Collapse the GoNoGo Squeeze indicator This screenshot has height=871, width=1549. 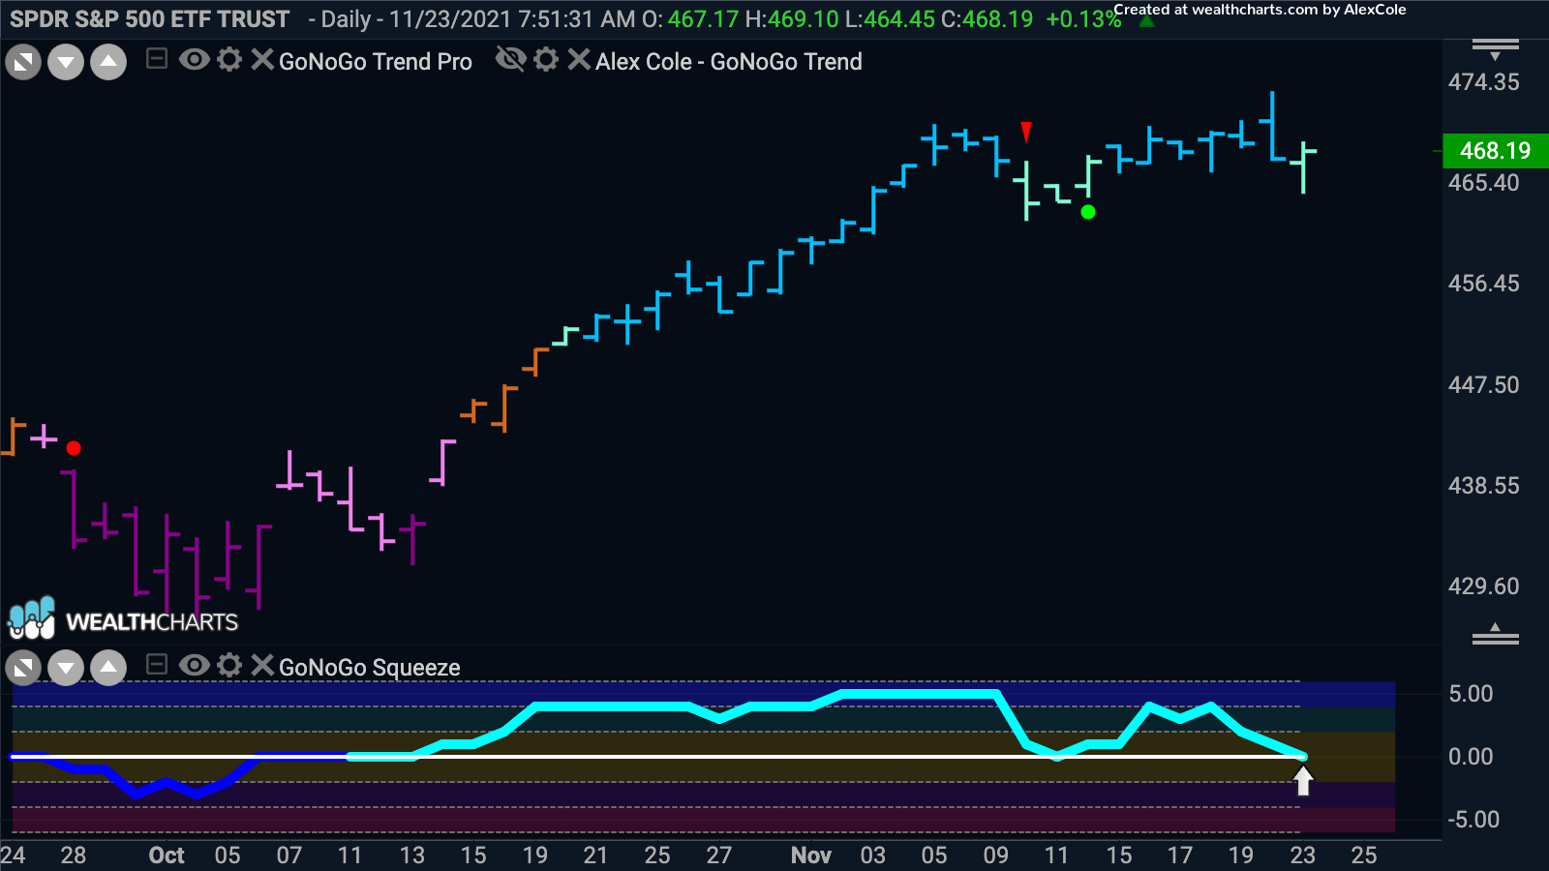click(x=157, y=665)
